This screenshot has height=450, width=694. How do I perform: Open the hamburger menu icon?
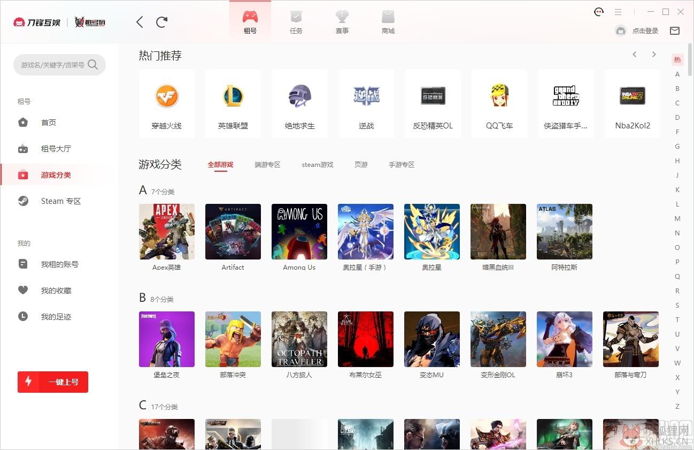click(618, 12)
